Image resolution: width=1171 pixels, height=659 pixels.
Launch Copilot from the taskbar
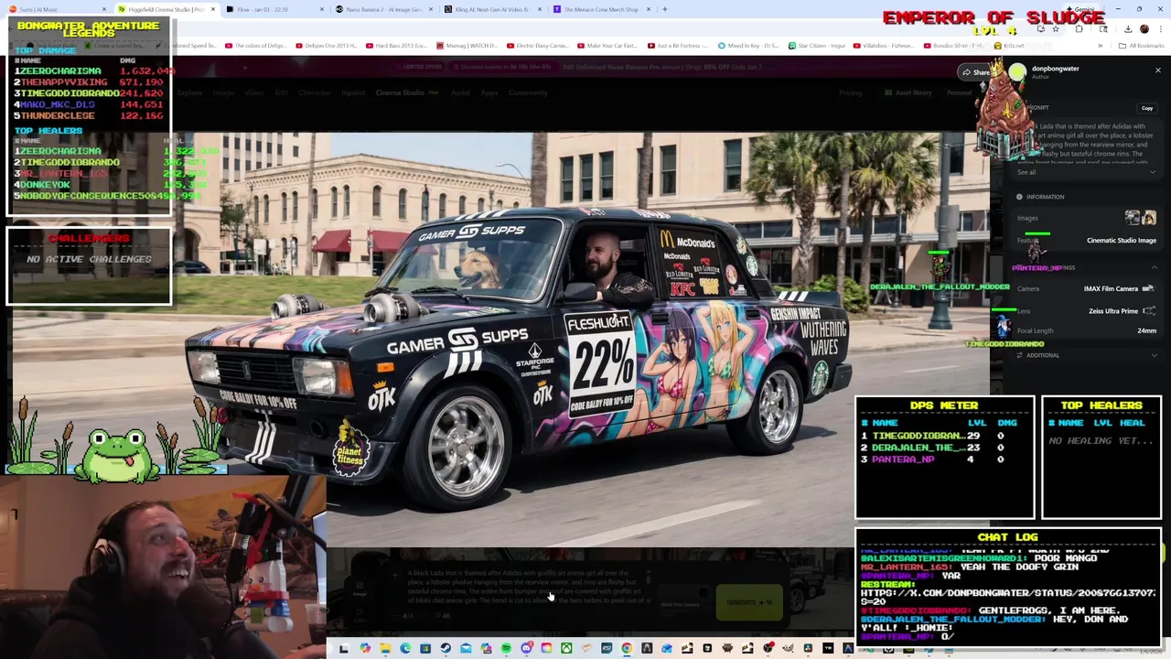click(x=365, y=649)
